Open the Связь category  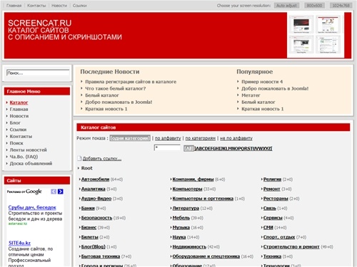click(270, 208)
